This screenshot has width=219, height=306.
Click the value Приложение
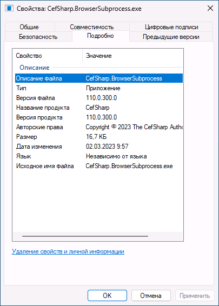(103, 88)
